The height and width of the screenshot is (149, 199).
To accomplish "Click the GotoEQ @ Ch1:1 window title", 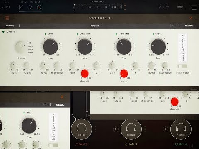I will [x=99, y=18].
